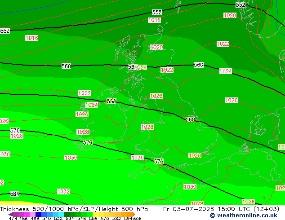Click the 1020 label near Norway's coast
The image size is (285, 220).
[230, 15]
